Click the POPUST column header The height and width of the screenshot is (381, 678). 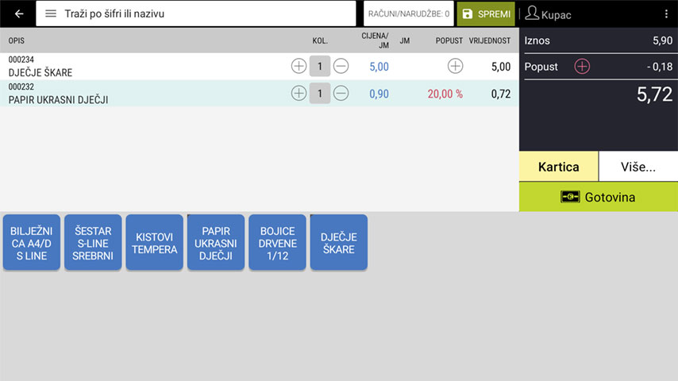(449, 40)
